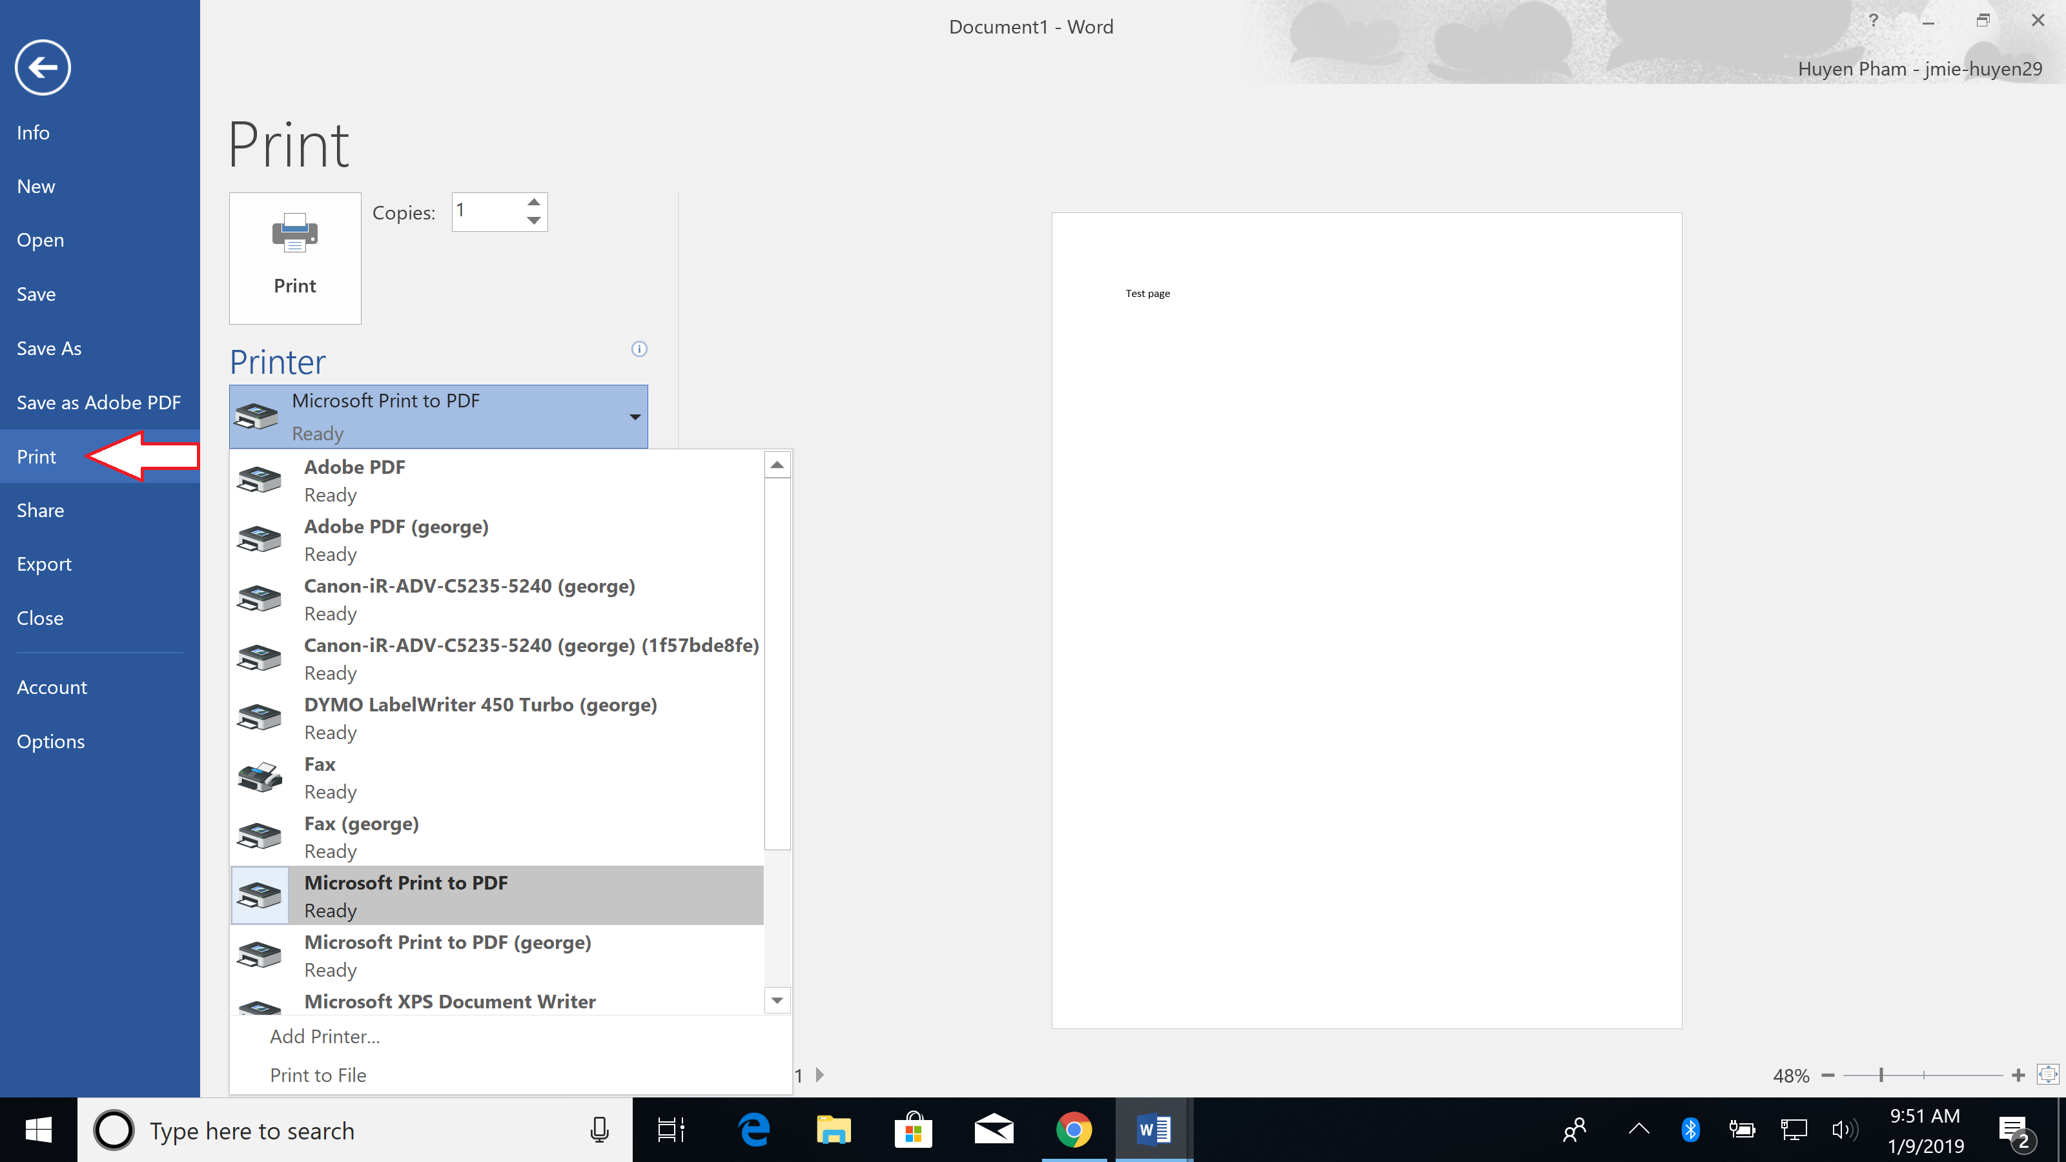Decrease copies with the down arrow
This screenshot has height=1162, width=2066.
(534, 221)
